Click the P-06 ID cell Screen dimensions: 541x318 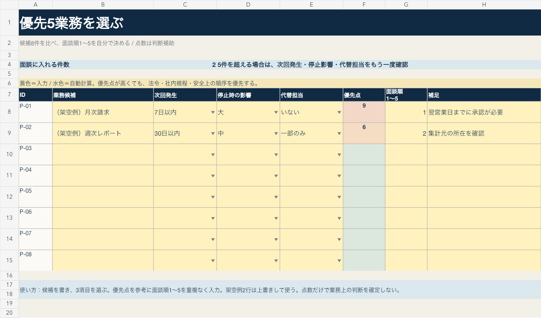coord(36,218)
